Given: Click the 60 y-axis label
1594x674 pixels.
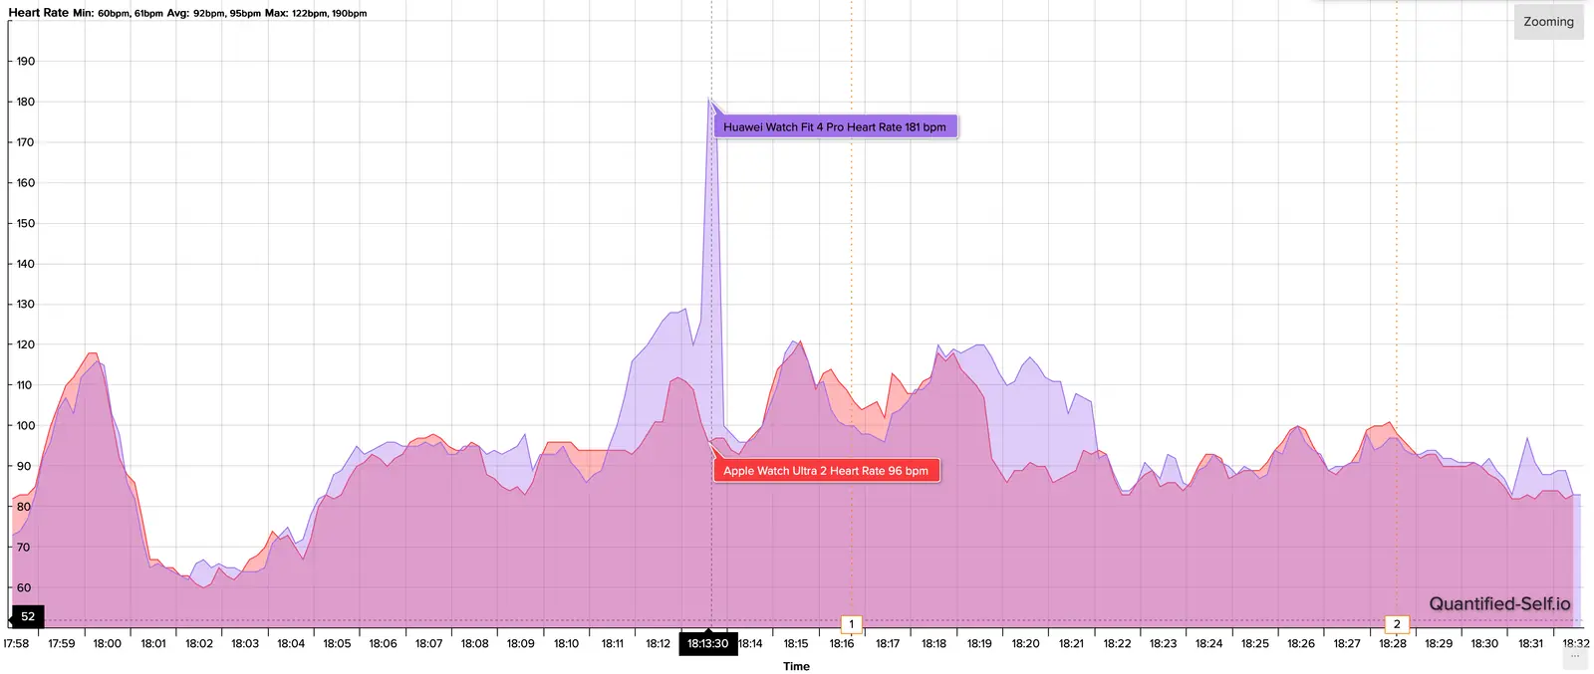Looking at the screenshot, I should (24, 588).
